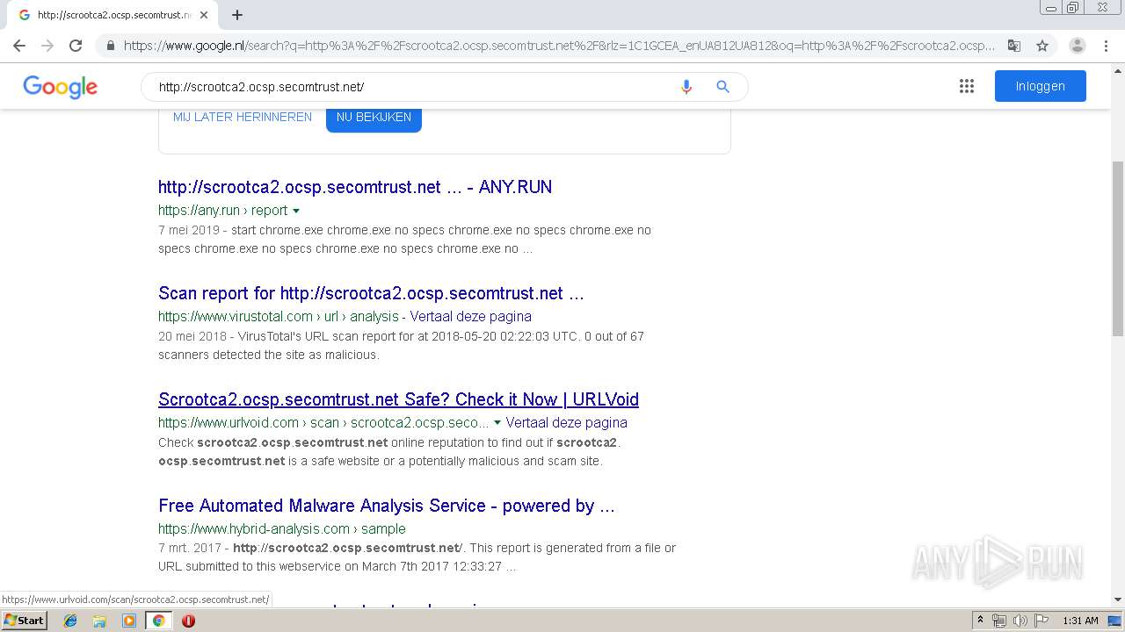Open Windows Explorer folder on the taskbar
This screenshot has height=632, width=1125.
pos(99,621)
